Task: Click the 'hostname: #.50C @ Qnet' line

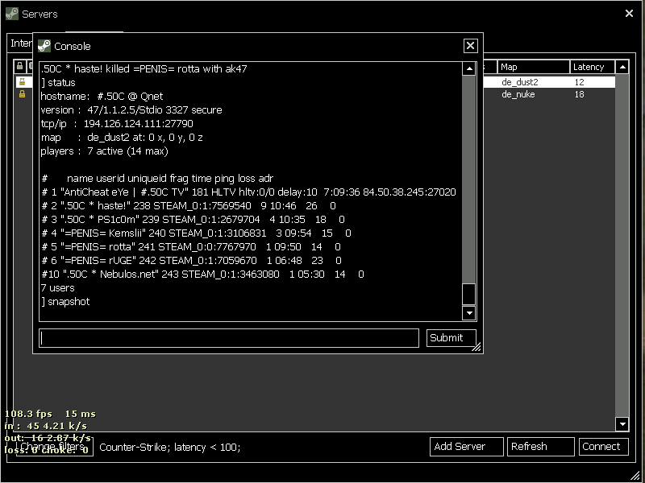Action: coord(102,96)
